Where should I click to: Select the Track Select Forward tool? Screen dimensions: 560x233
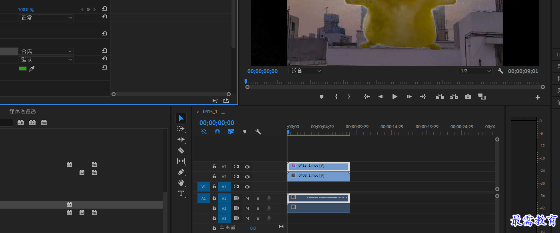click(x=181, y=129)
